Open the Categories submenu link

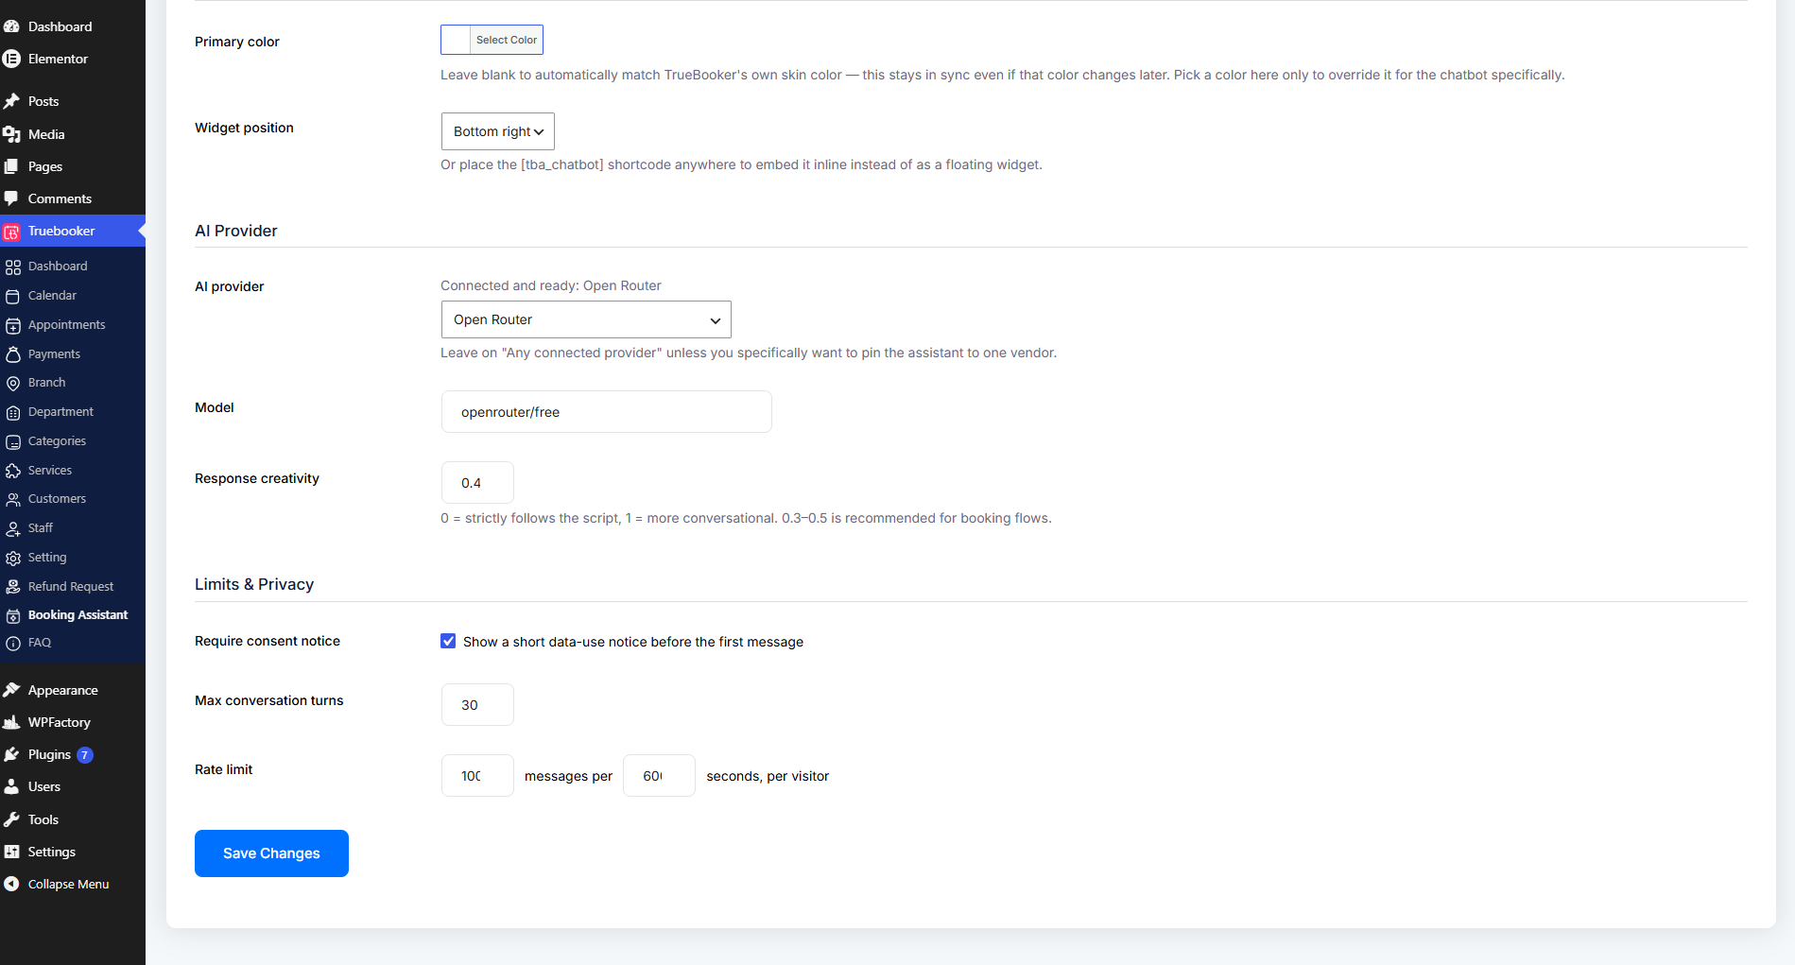point(57,440)
